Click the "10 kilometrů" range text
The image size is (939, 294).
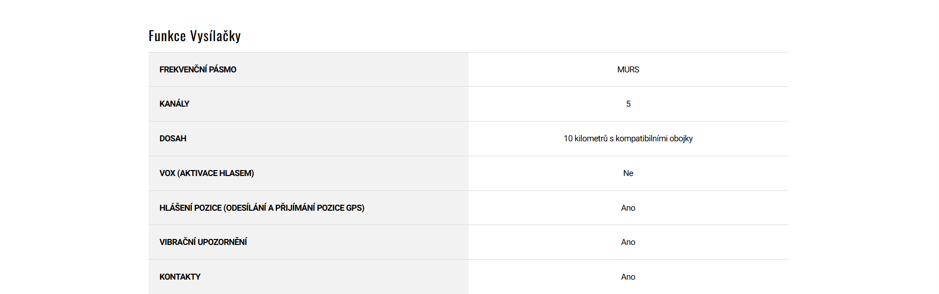(x=585, y=139)
